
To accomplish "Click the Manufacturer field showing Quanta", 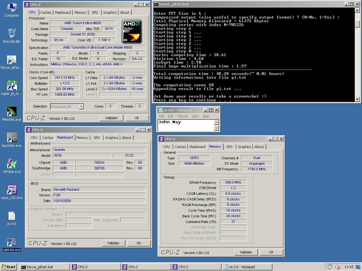I will click(99, 150).
